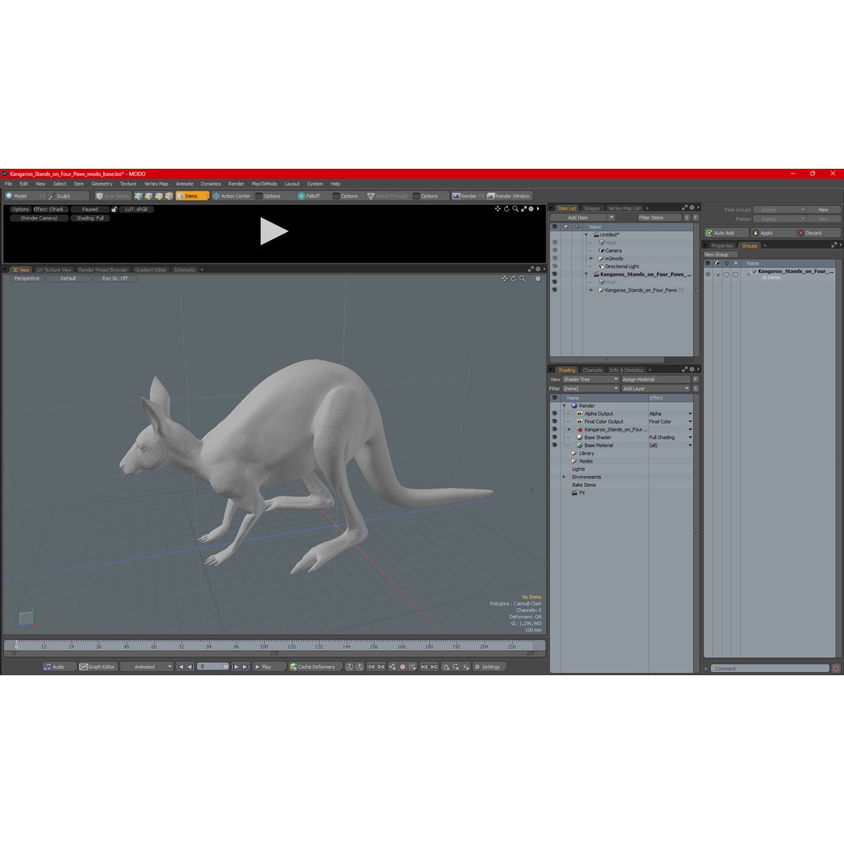
Task: Activate Items selection mode
Action: (191, 196)
